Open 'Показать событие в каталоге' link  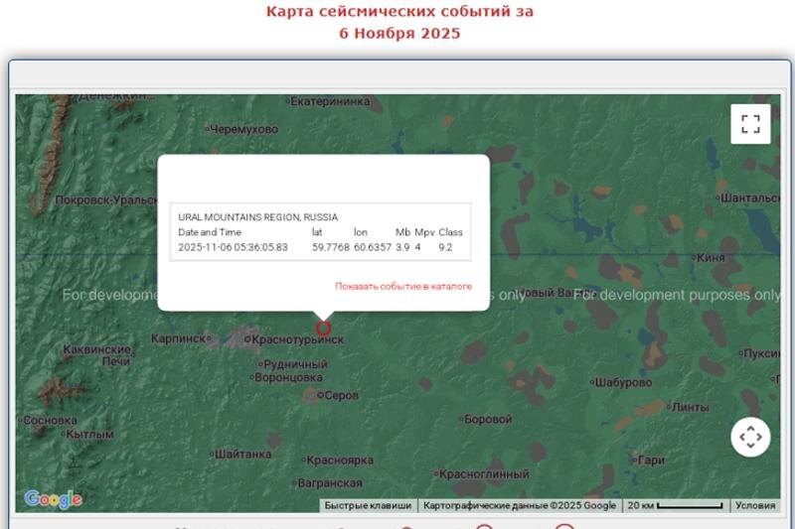403,286
